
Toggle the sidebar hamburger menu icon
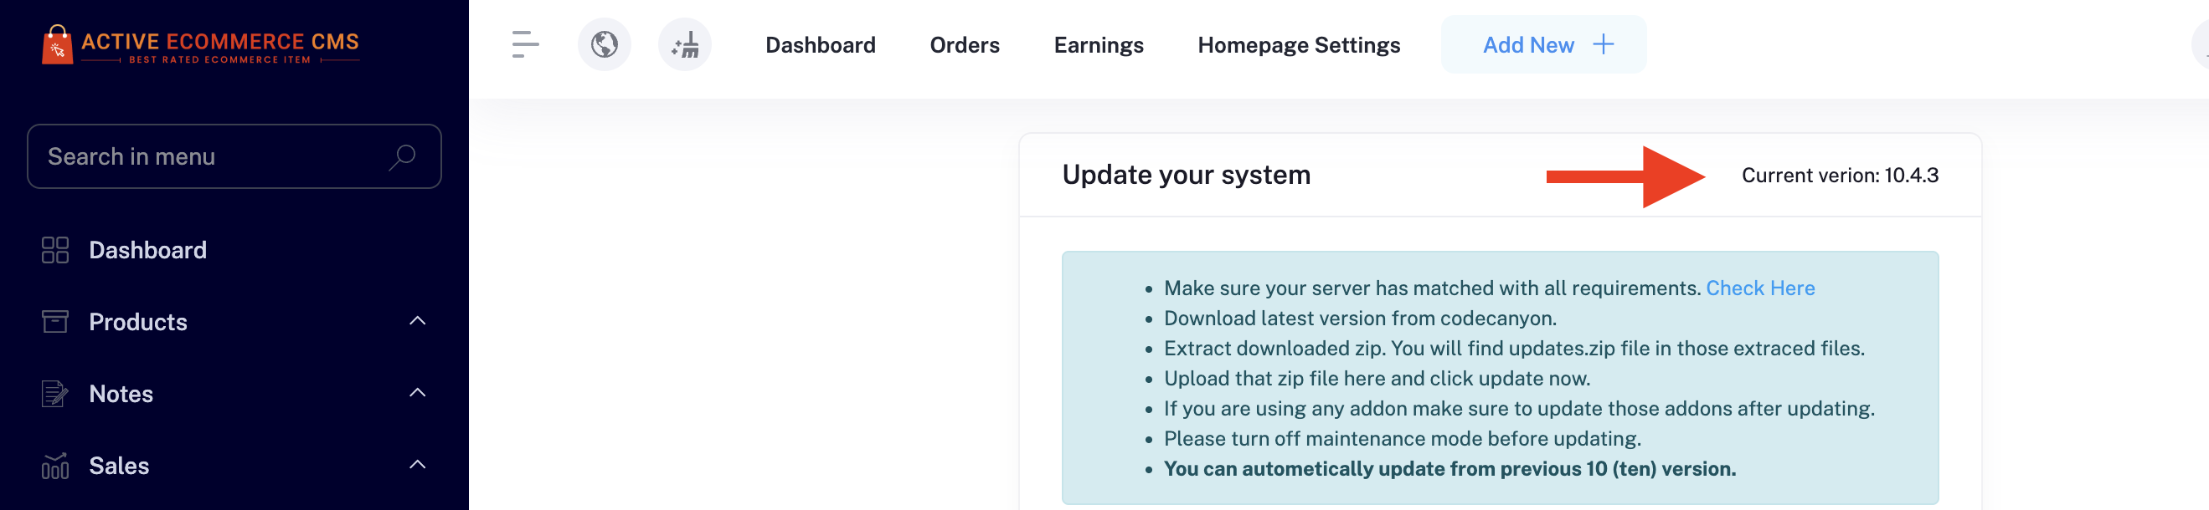pyautogui.click(x=525, y=44)
